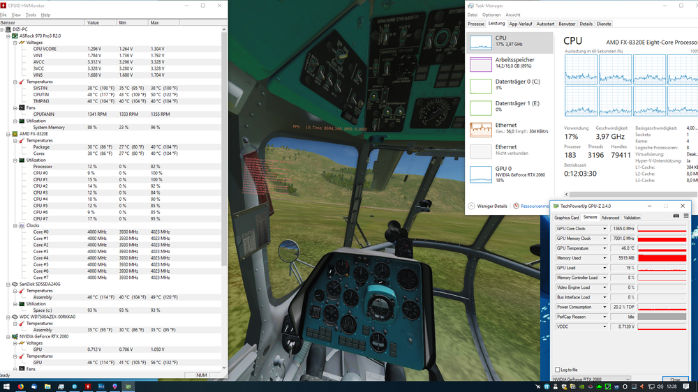
Task: Open GPU Temperature sensor dropdown
Action: click(604, 248)
